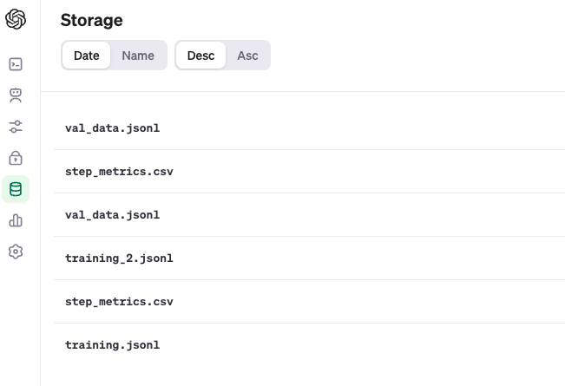
Task: Switch sort order to Asc
Action: [247, 56]
